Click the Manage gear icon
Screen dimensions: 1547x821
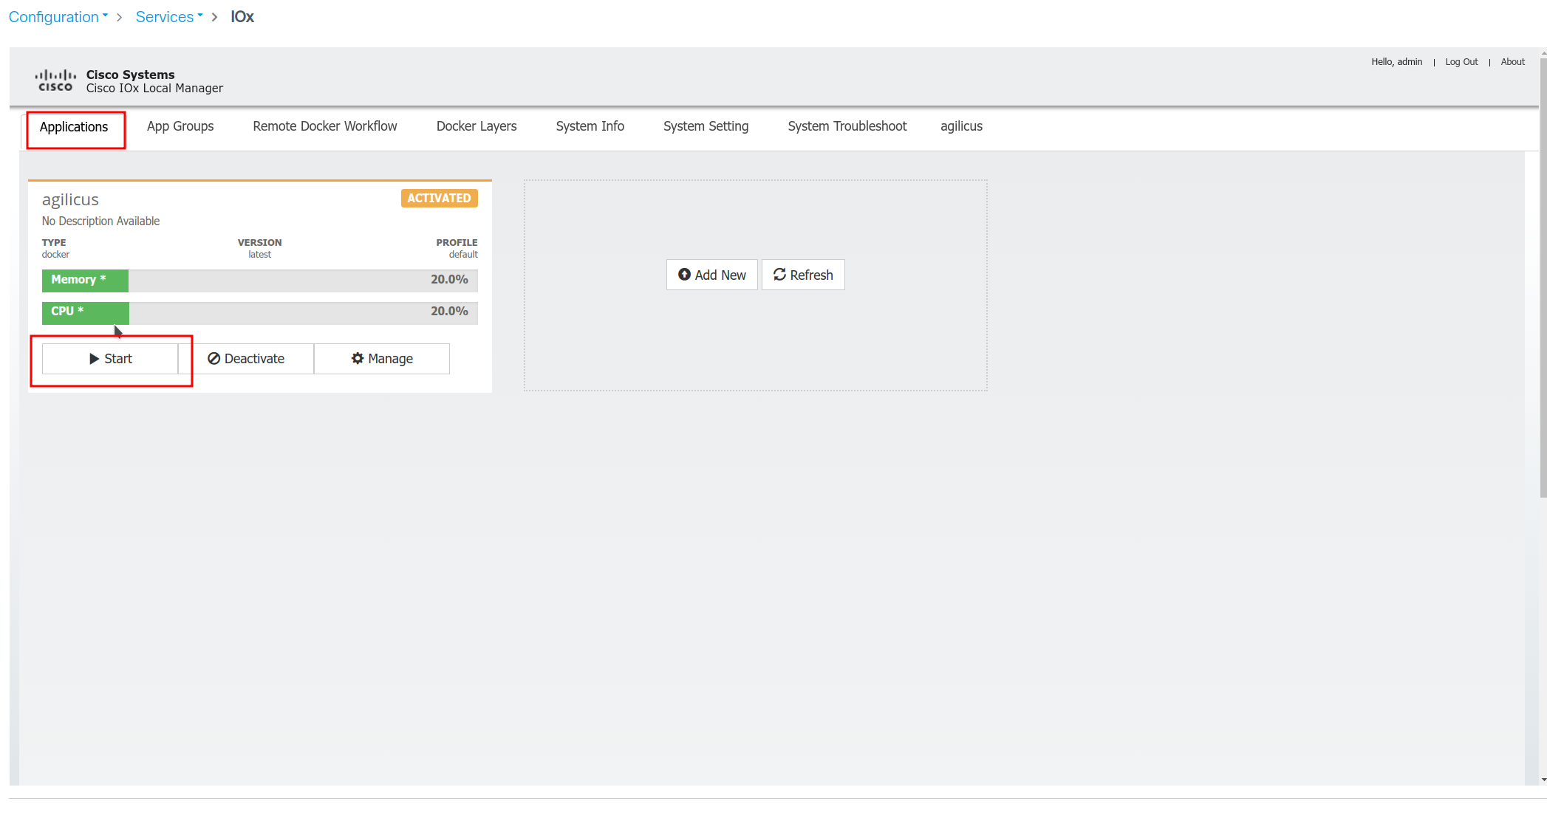click(x=358, y=359)
